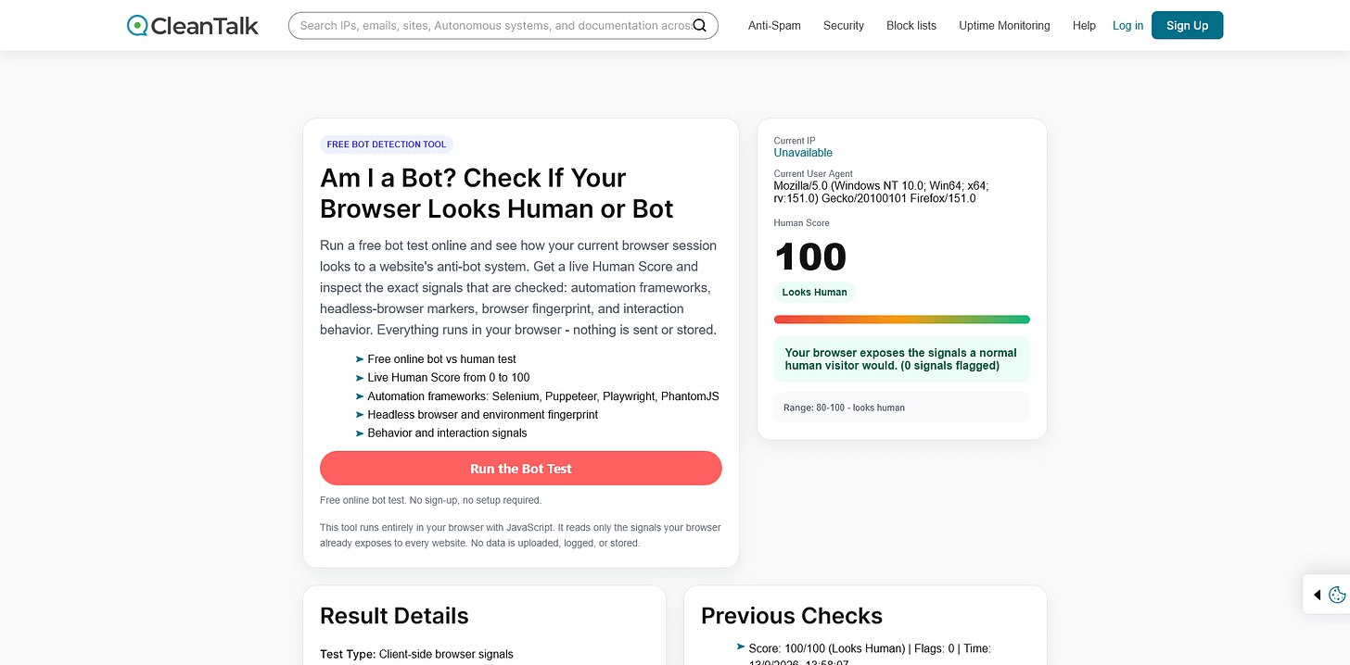Click the Previous Checks heading
Viewport: 1350px width, 665px height.
point(792,616)
